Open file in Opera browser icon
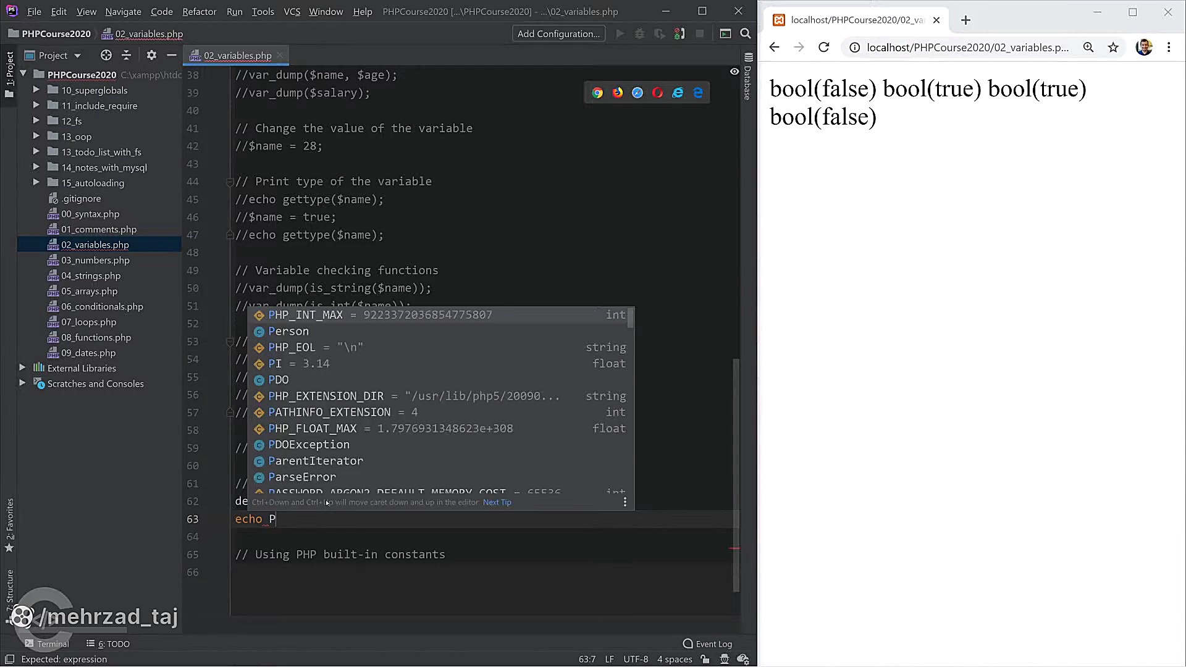This screenshot has width=1186, height=667. point(658,93)
